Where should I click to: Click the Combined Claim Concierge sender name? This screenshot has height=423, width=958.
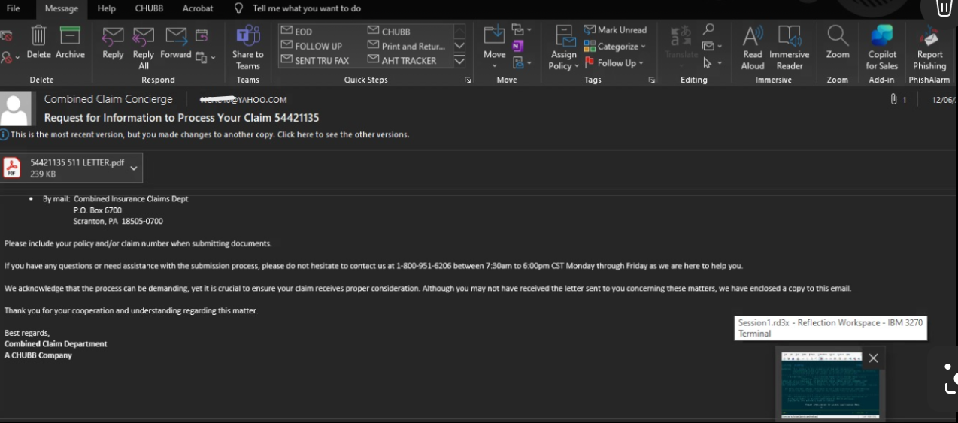tap(108, 99)
